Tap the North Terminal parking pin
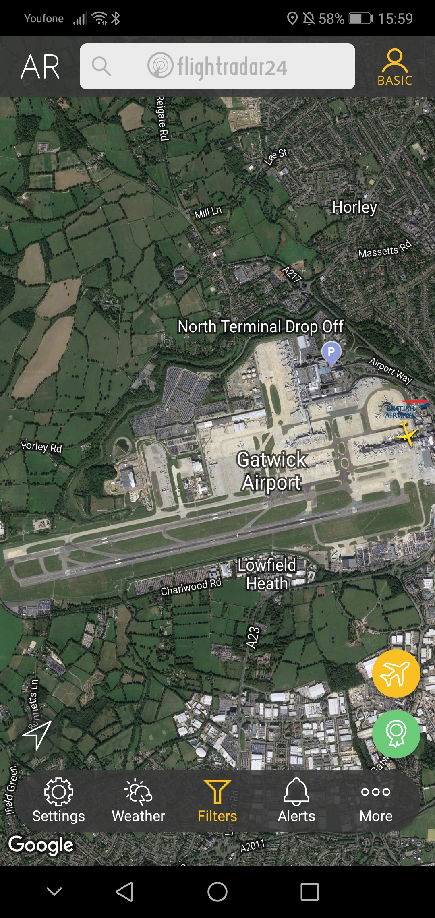 [331, 353]
